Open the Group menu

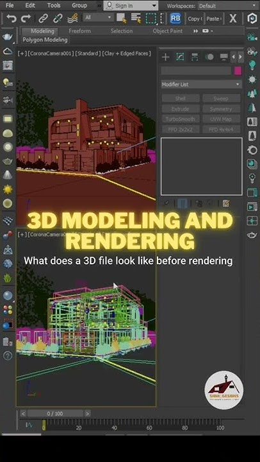pos(79,5)
